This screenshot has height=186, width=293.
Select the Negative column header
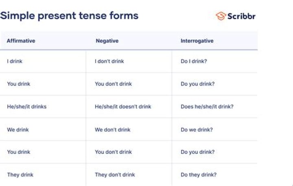pos(107,41)
